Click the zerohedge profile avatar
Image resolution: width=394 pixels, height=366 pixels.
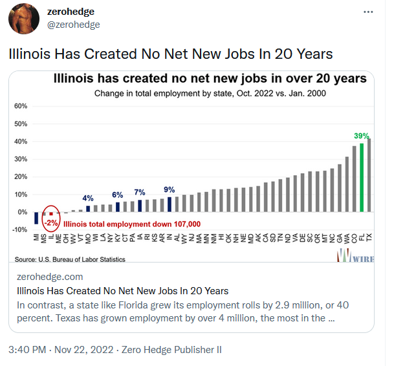coord(24,18)
